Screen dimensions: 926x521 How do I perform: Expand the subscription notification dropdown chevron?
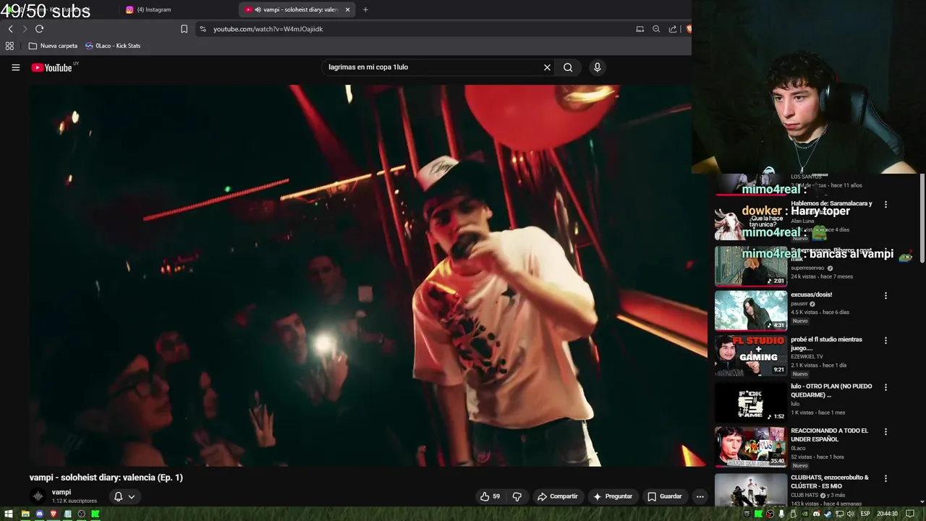(132, 496)
